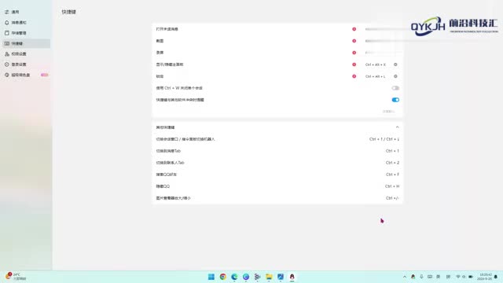Click the red conflict icon in 截图 row
The image size is (503, 283).
354,41
